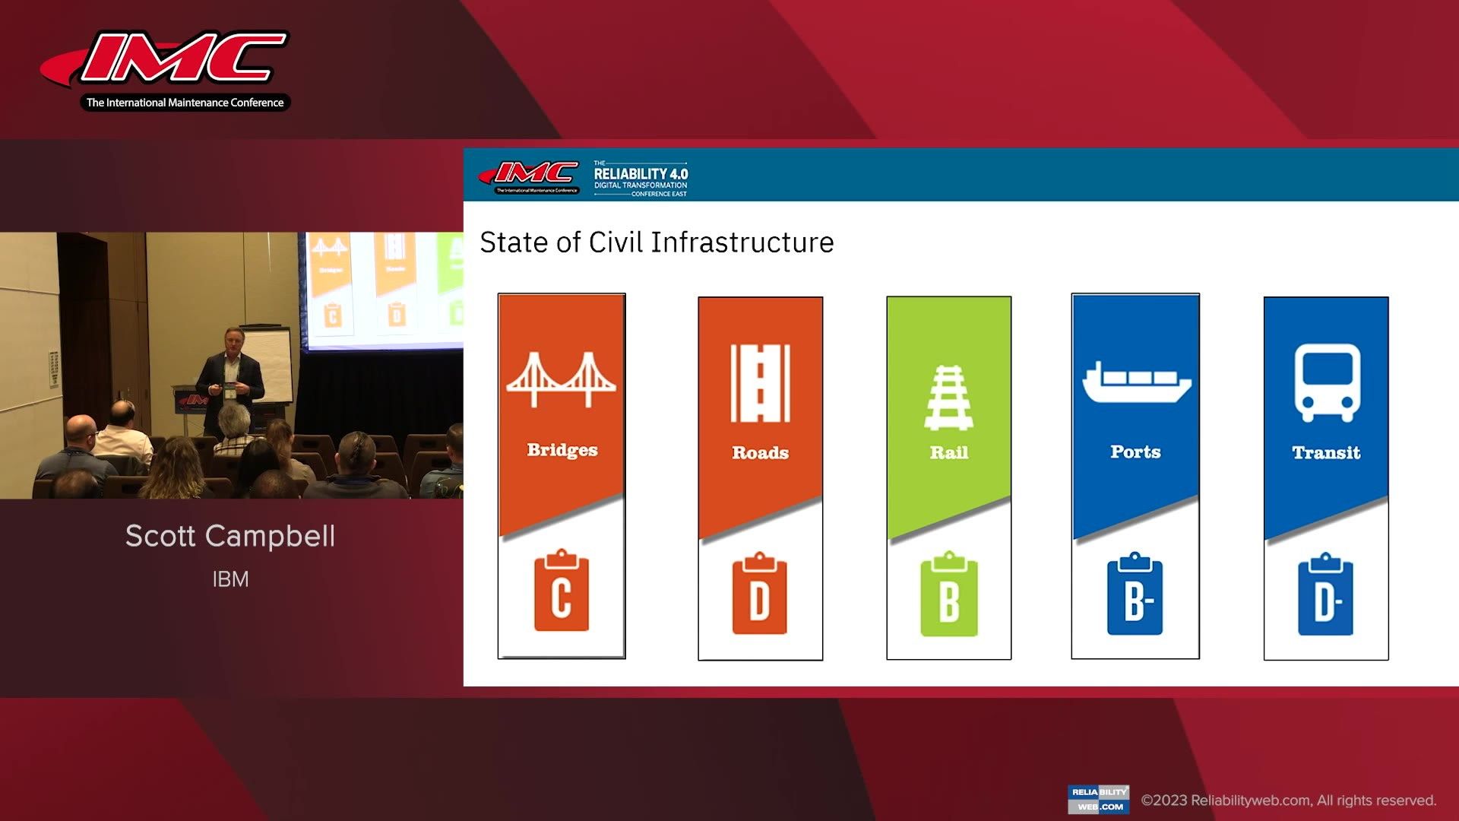Screen dimensions: 1459x821
Task: Click the bridge icon on the Bridges card
Action: click(561, 379)
